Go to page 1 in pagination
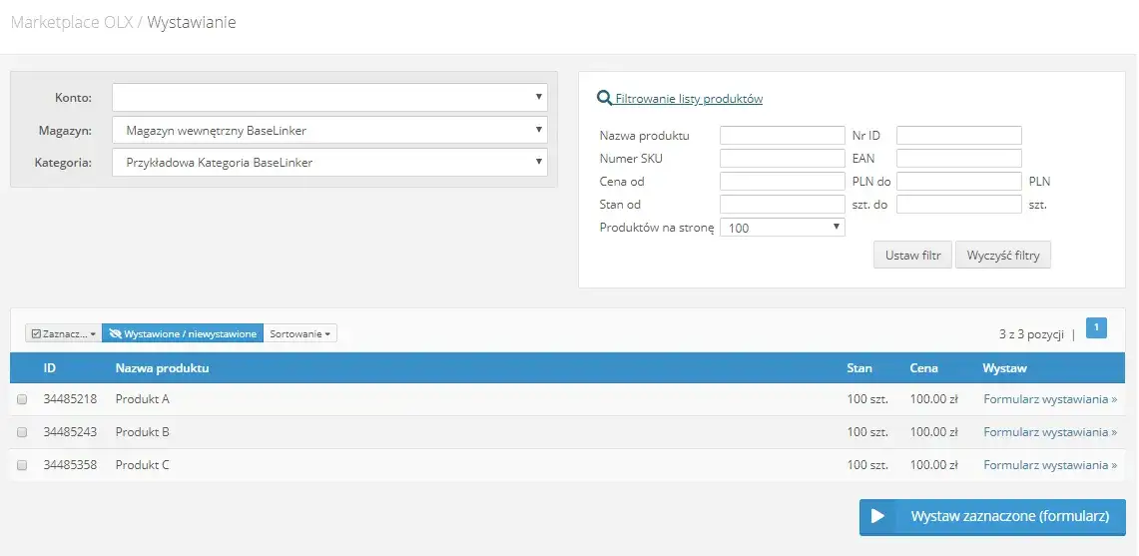 [1096, 328]
